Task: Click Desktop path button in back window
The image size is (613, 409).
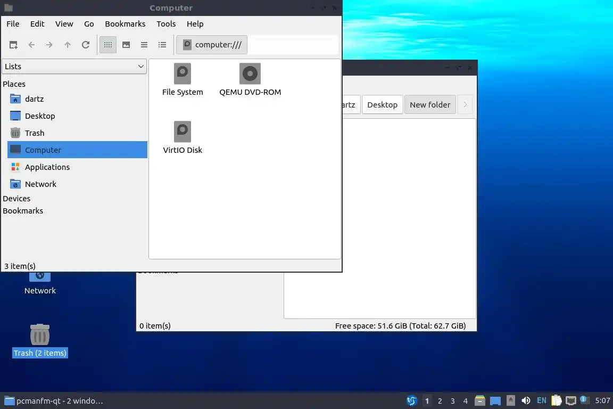Action: (x=383, y=104)
